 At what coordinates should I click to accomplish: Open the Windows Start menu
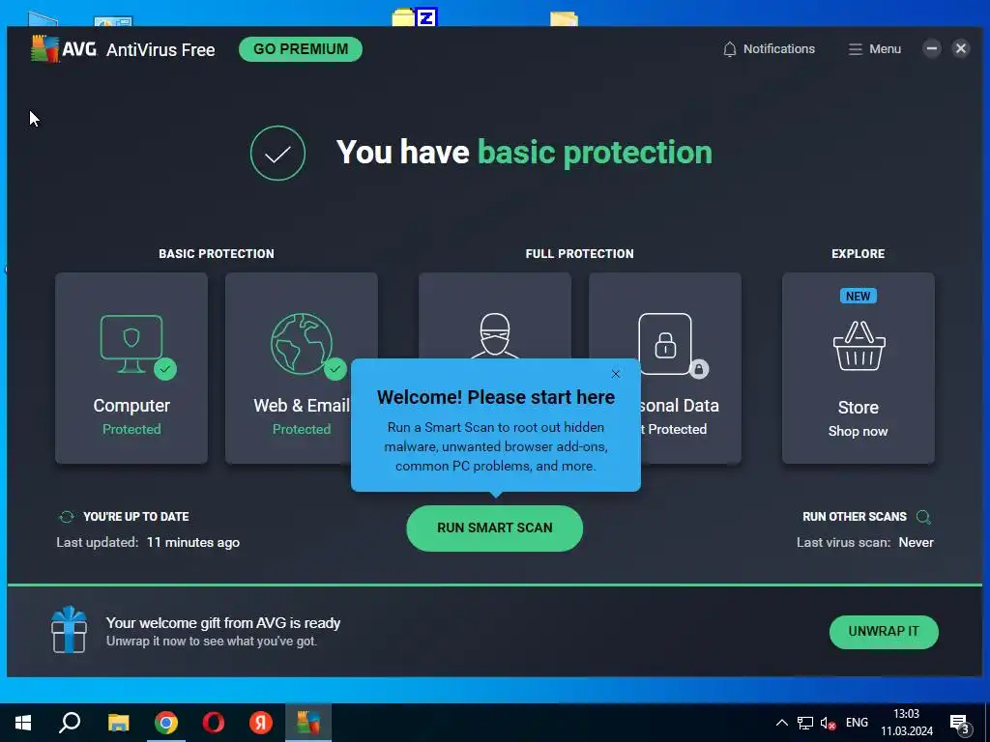coord(23,723)
